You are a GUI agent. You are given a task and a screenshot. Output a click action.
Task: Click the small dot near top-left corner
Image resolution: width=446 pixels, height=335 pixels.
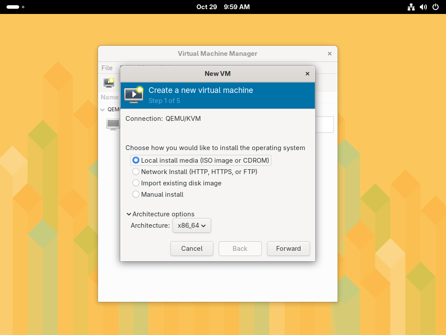point(23,7)
